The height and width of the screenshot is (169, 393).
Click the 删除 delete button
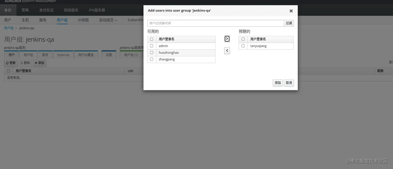click(25, 63)
